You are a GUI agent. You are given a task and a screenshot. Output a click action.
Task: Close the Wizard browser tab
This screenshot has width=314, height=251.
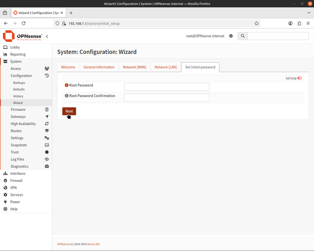point(62,13)
